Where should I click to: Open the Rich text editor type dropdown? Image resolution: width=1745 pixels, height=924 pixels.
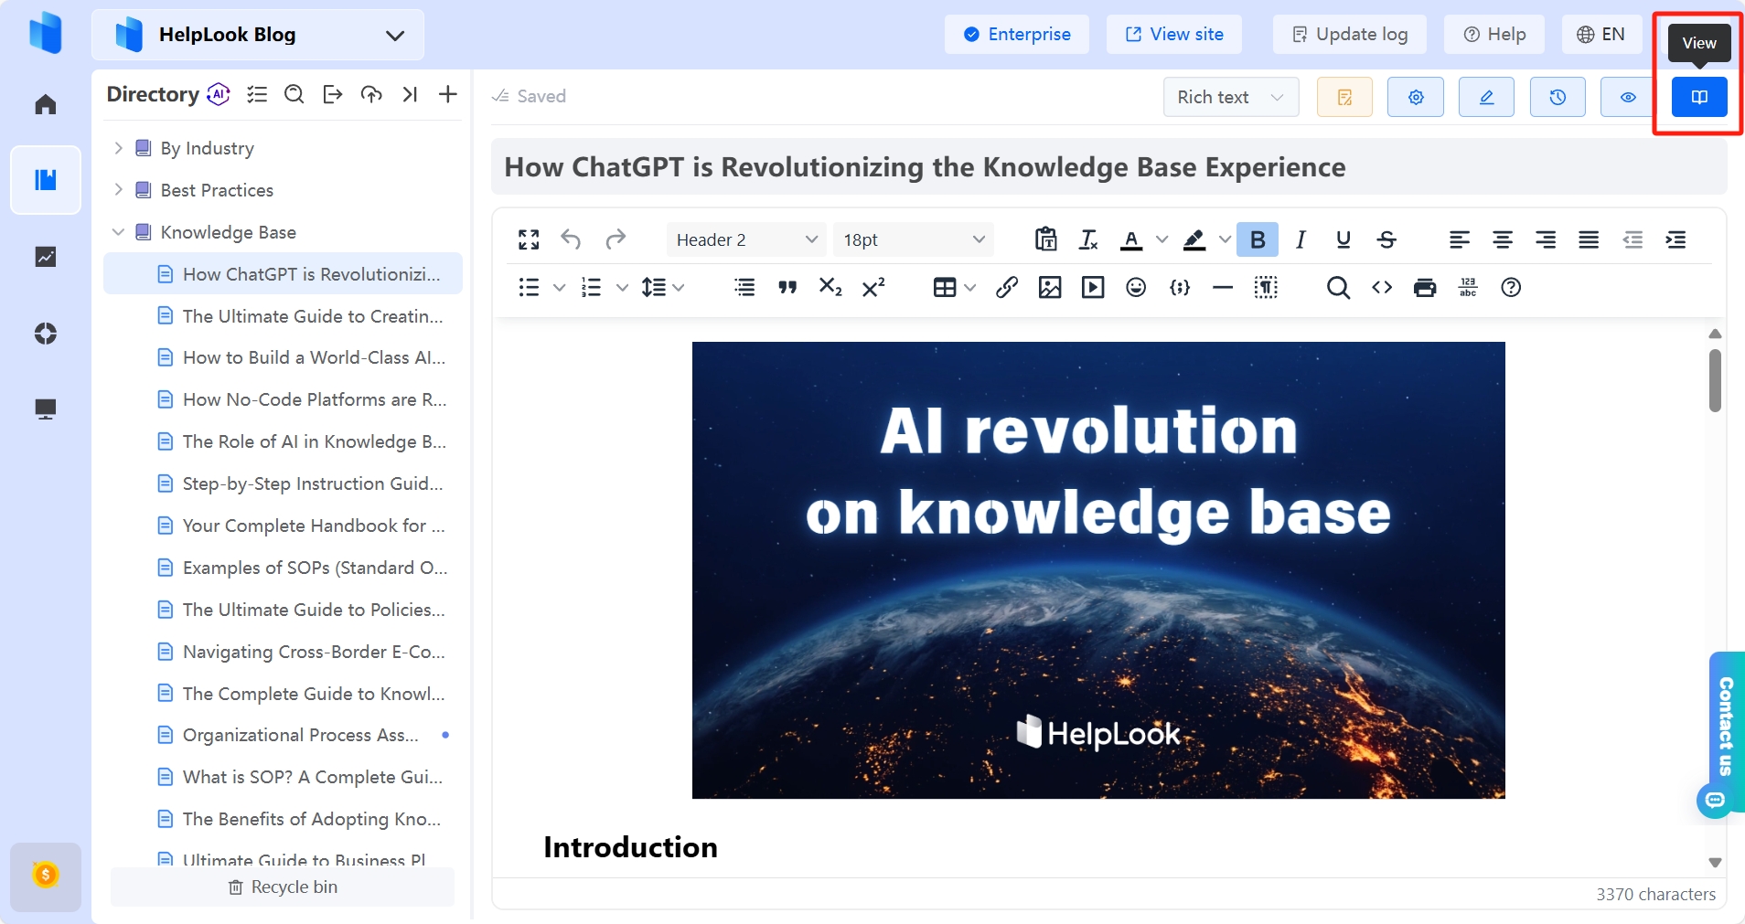coord(1231,97)
